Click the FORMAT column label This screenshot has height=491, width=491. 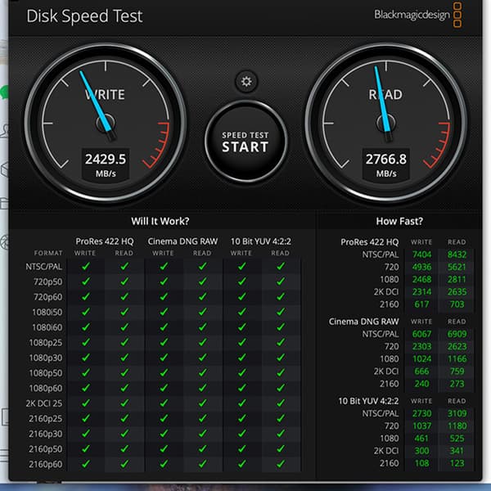48,253
